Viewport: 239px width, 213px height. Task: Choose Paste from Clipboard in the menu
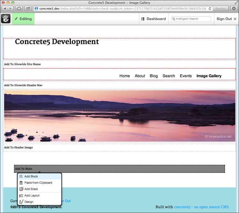click(40, 182)
